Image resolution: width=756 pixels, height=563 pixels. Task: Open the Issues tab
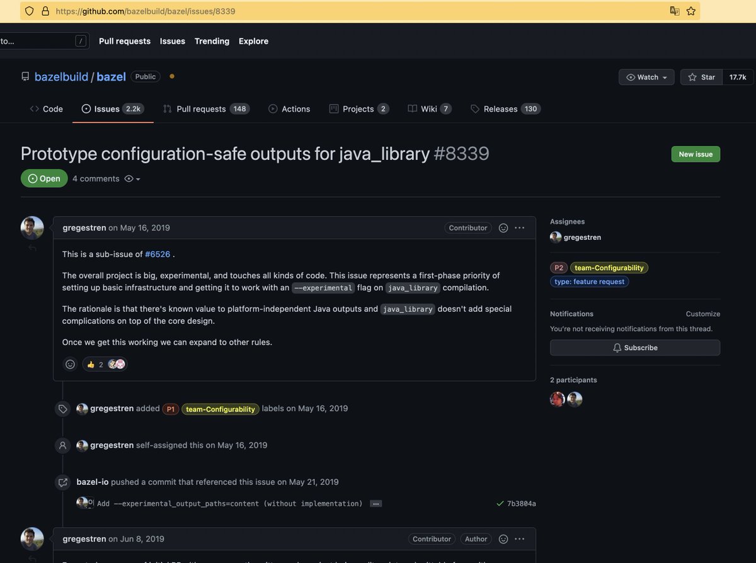(113, 109)
